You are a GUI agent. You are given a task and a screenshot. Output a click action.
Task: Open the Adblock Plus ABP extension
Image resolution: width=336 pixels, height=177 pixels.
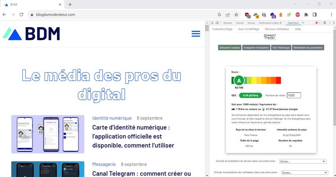(x=298, y=15)
